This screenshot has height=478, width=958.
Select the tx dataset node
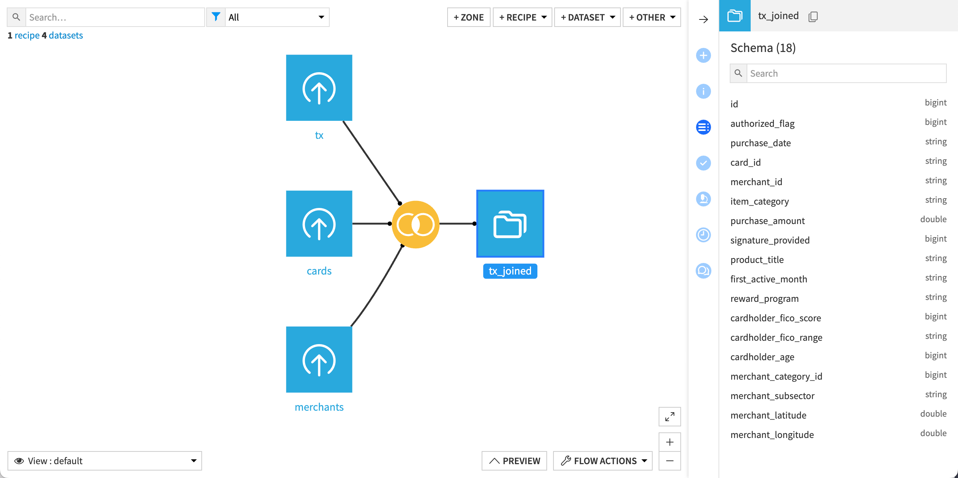319,87
